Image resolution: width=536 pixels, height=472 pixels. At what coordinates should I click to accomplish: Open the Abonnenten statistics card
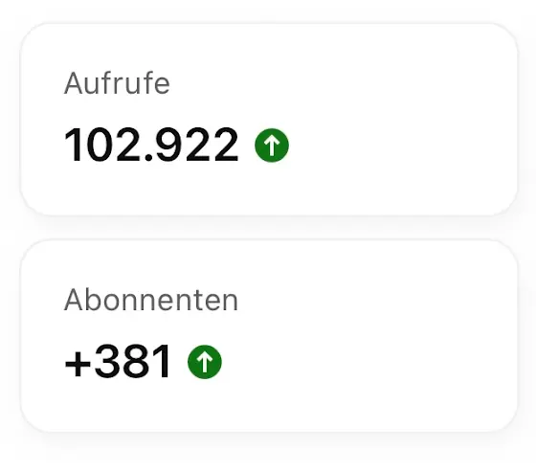(269, 336)
